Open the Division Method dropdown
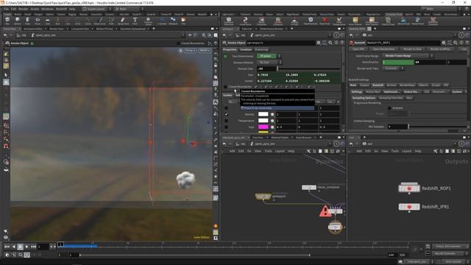Image resolution: width=471 pixels, height=265 pixels. point(269,62)
